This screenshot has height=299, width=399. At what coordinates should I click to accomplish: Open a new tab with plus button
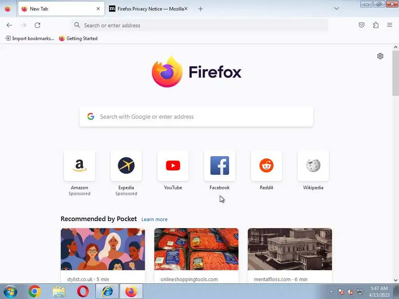click(x=201, y=9)
